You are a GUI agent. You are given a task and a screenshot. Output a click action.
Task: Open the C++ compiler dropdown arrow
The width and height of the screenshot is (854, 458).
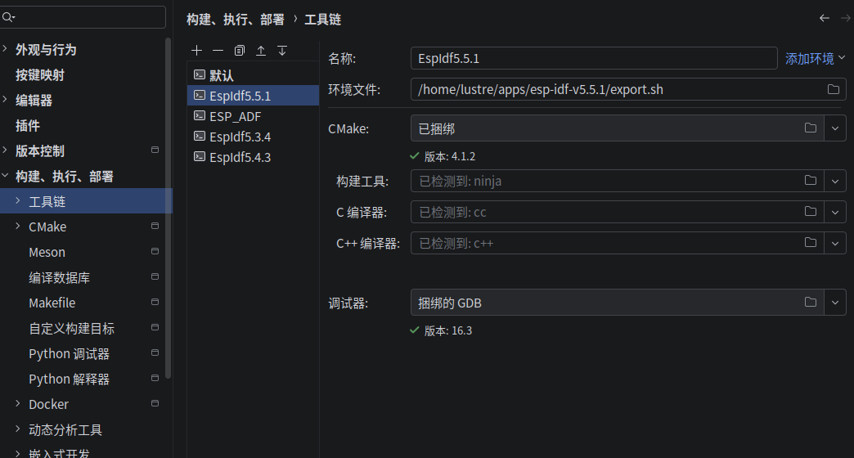click(835, 243)
